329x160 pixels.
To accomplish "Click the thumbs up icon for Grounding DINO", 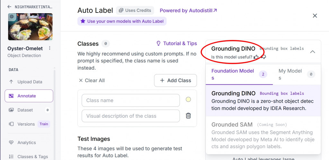I will (256, 57).
